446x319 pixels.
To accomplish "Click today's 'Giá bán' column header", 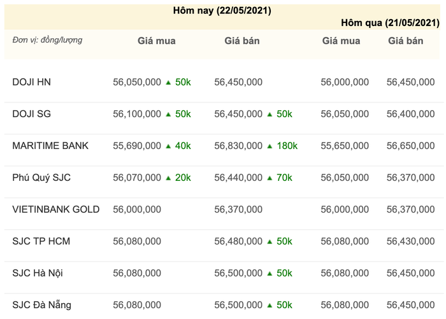I will (242, 41).
